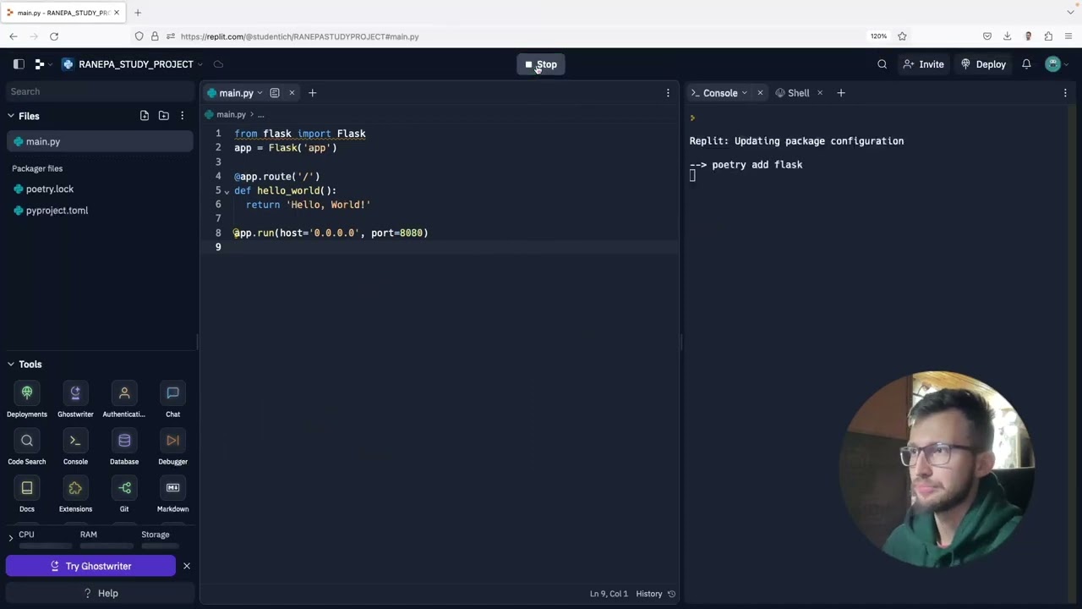Open main.py in the file tree
This screenshot has width=1082, height=609.
pos(100,141)
